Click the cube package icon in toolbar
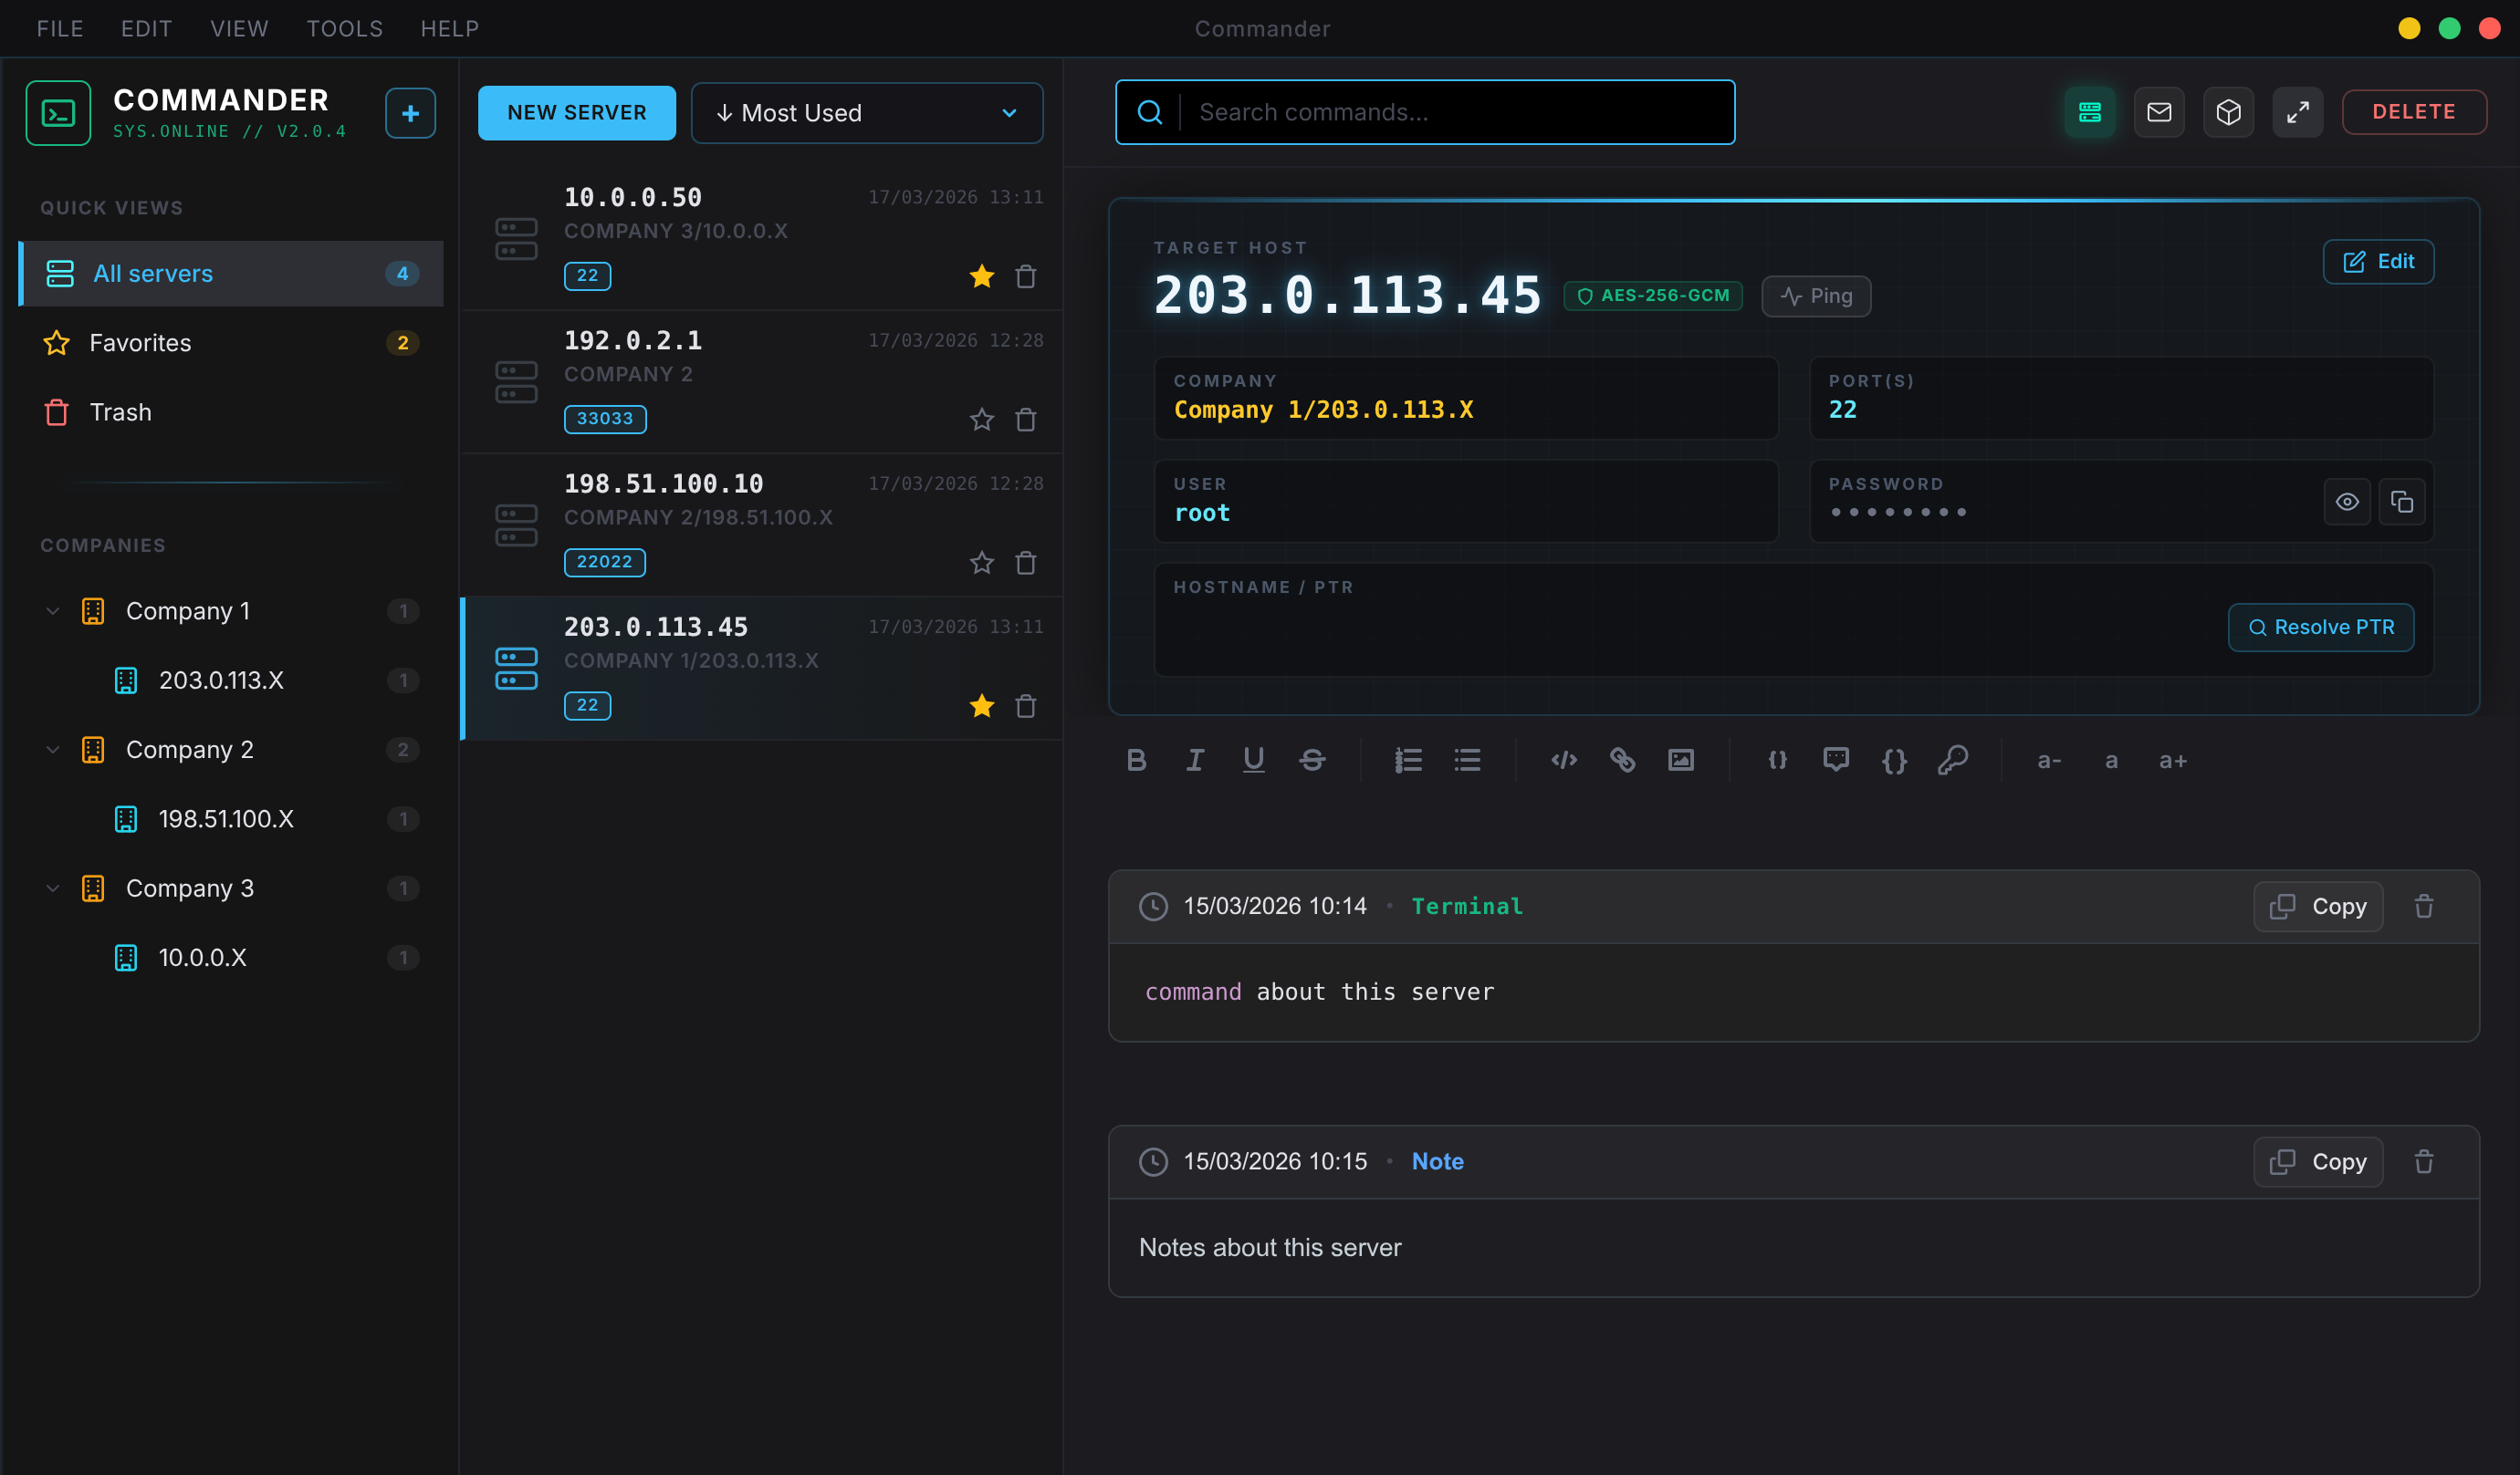The width and height of the screenshot is (2520, 1475). [x=2228, y=112]
